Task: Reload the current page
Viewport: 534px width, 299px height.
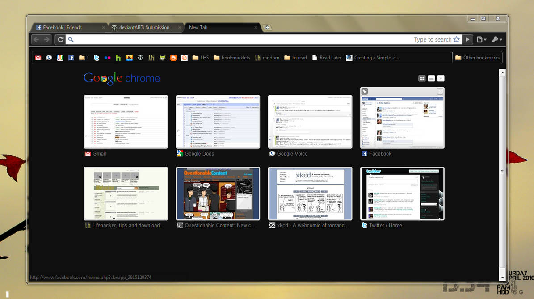Action: 60,39
